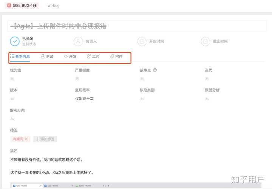Image resolution: width=272 pixels, height=189 pixels.
Task: Click the red bug type icon
Action: pos(9,5)
